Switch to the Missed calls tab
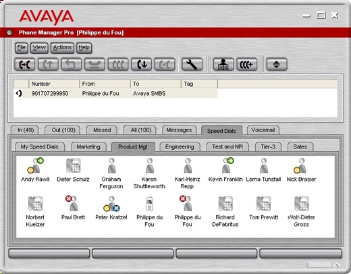 click(x=102, y=130)
